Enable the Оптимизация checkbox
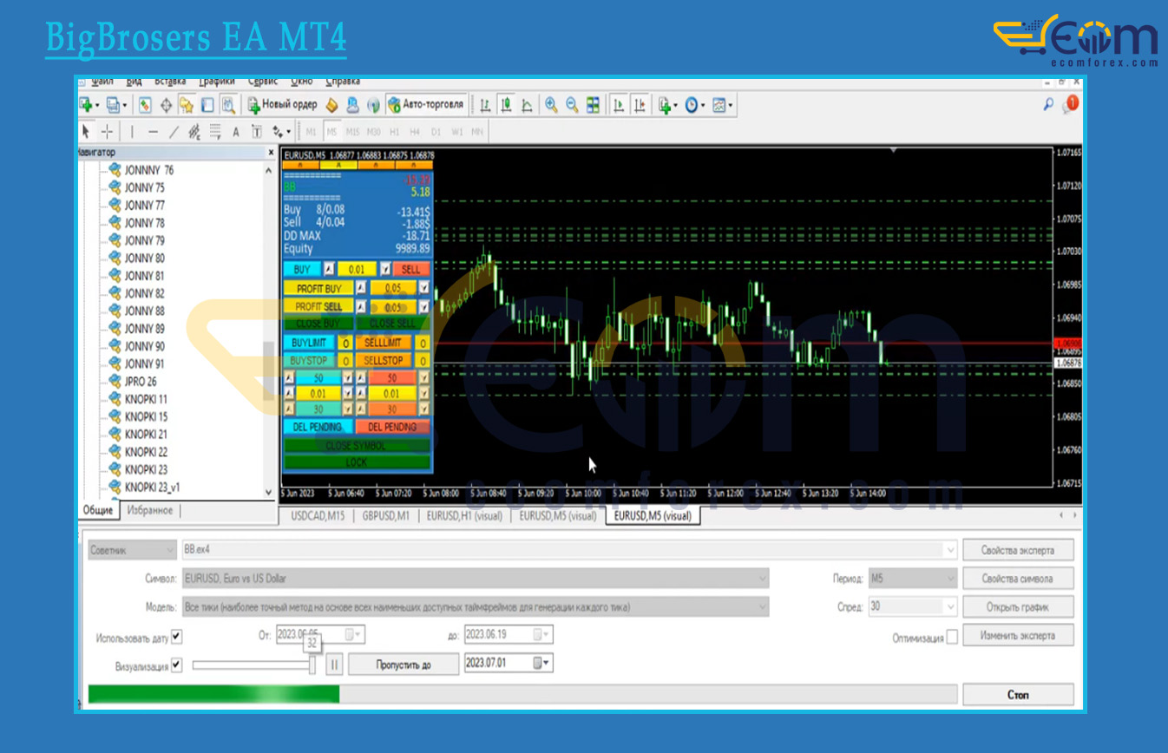Screen dimensions: 1168x753 [953, 637]
